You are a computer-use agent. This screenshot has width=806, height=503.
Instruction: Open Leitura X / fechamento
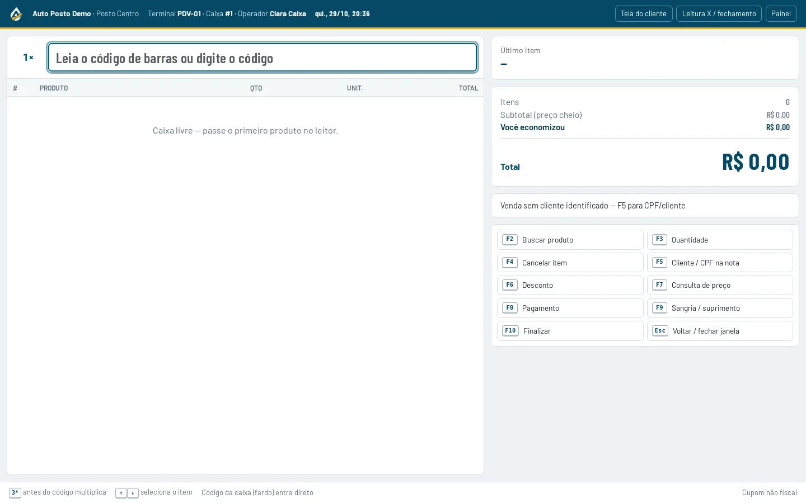(719, 14)
